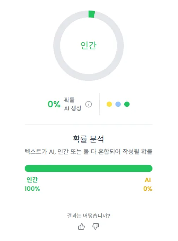Open the info icon beside AI 생성
The image size is (178, 241).
89,104
